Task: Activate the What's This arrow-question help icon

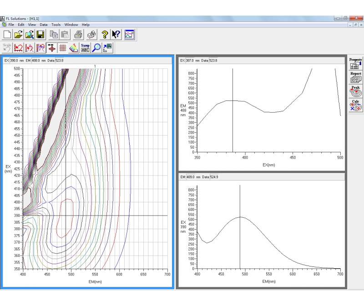Action: click(116, 35)
